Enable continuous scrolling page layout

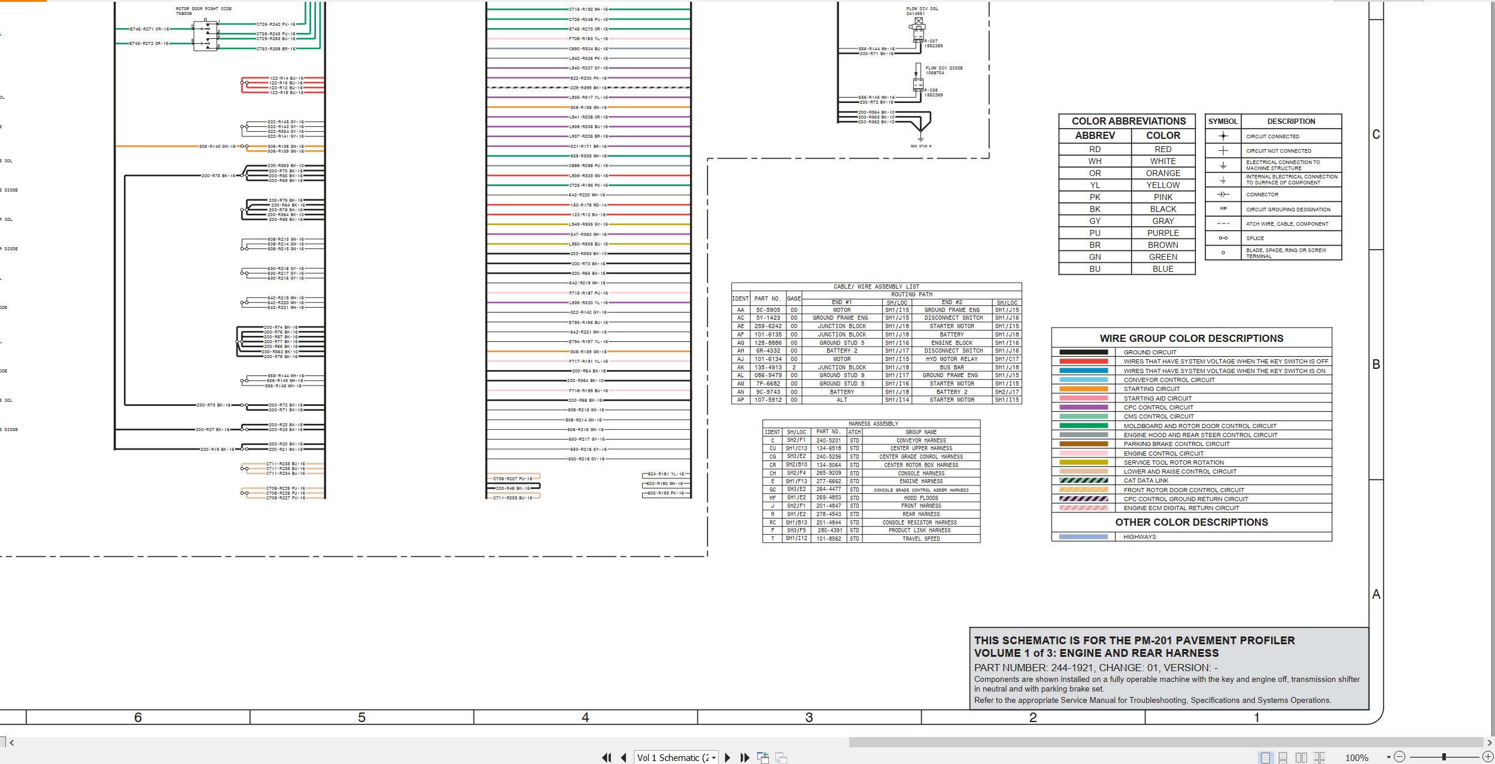pos(1283,757)
